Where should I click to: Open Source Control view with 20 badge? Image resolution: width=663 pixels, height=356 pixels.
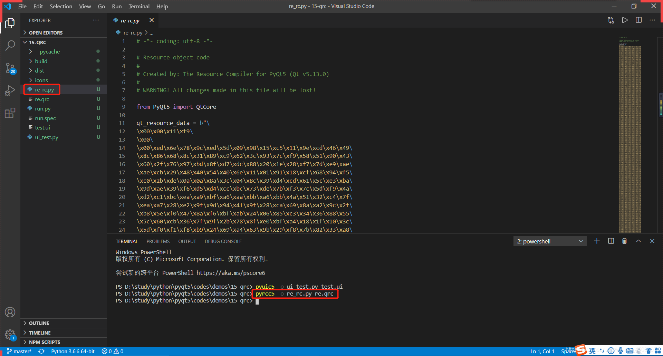click(10, 68)
